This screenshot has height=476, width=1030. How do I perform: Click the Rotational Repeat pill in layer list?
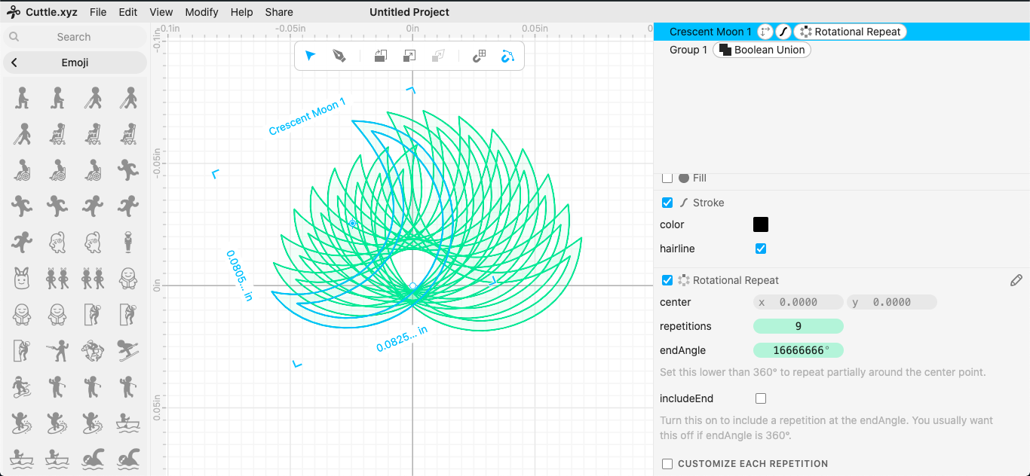tap(850, 32)
